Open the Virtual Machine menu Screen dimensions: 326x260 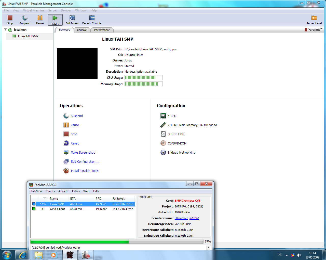tap(34, 10)
